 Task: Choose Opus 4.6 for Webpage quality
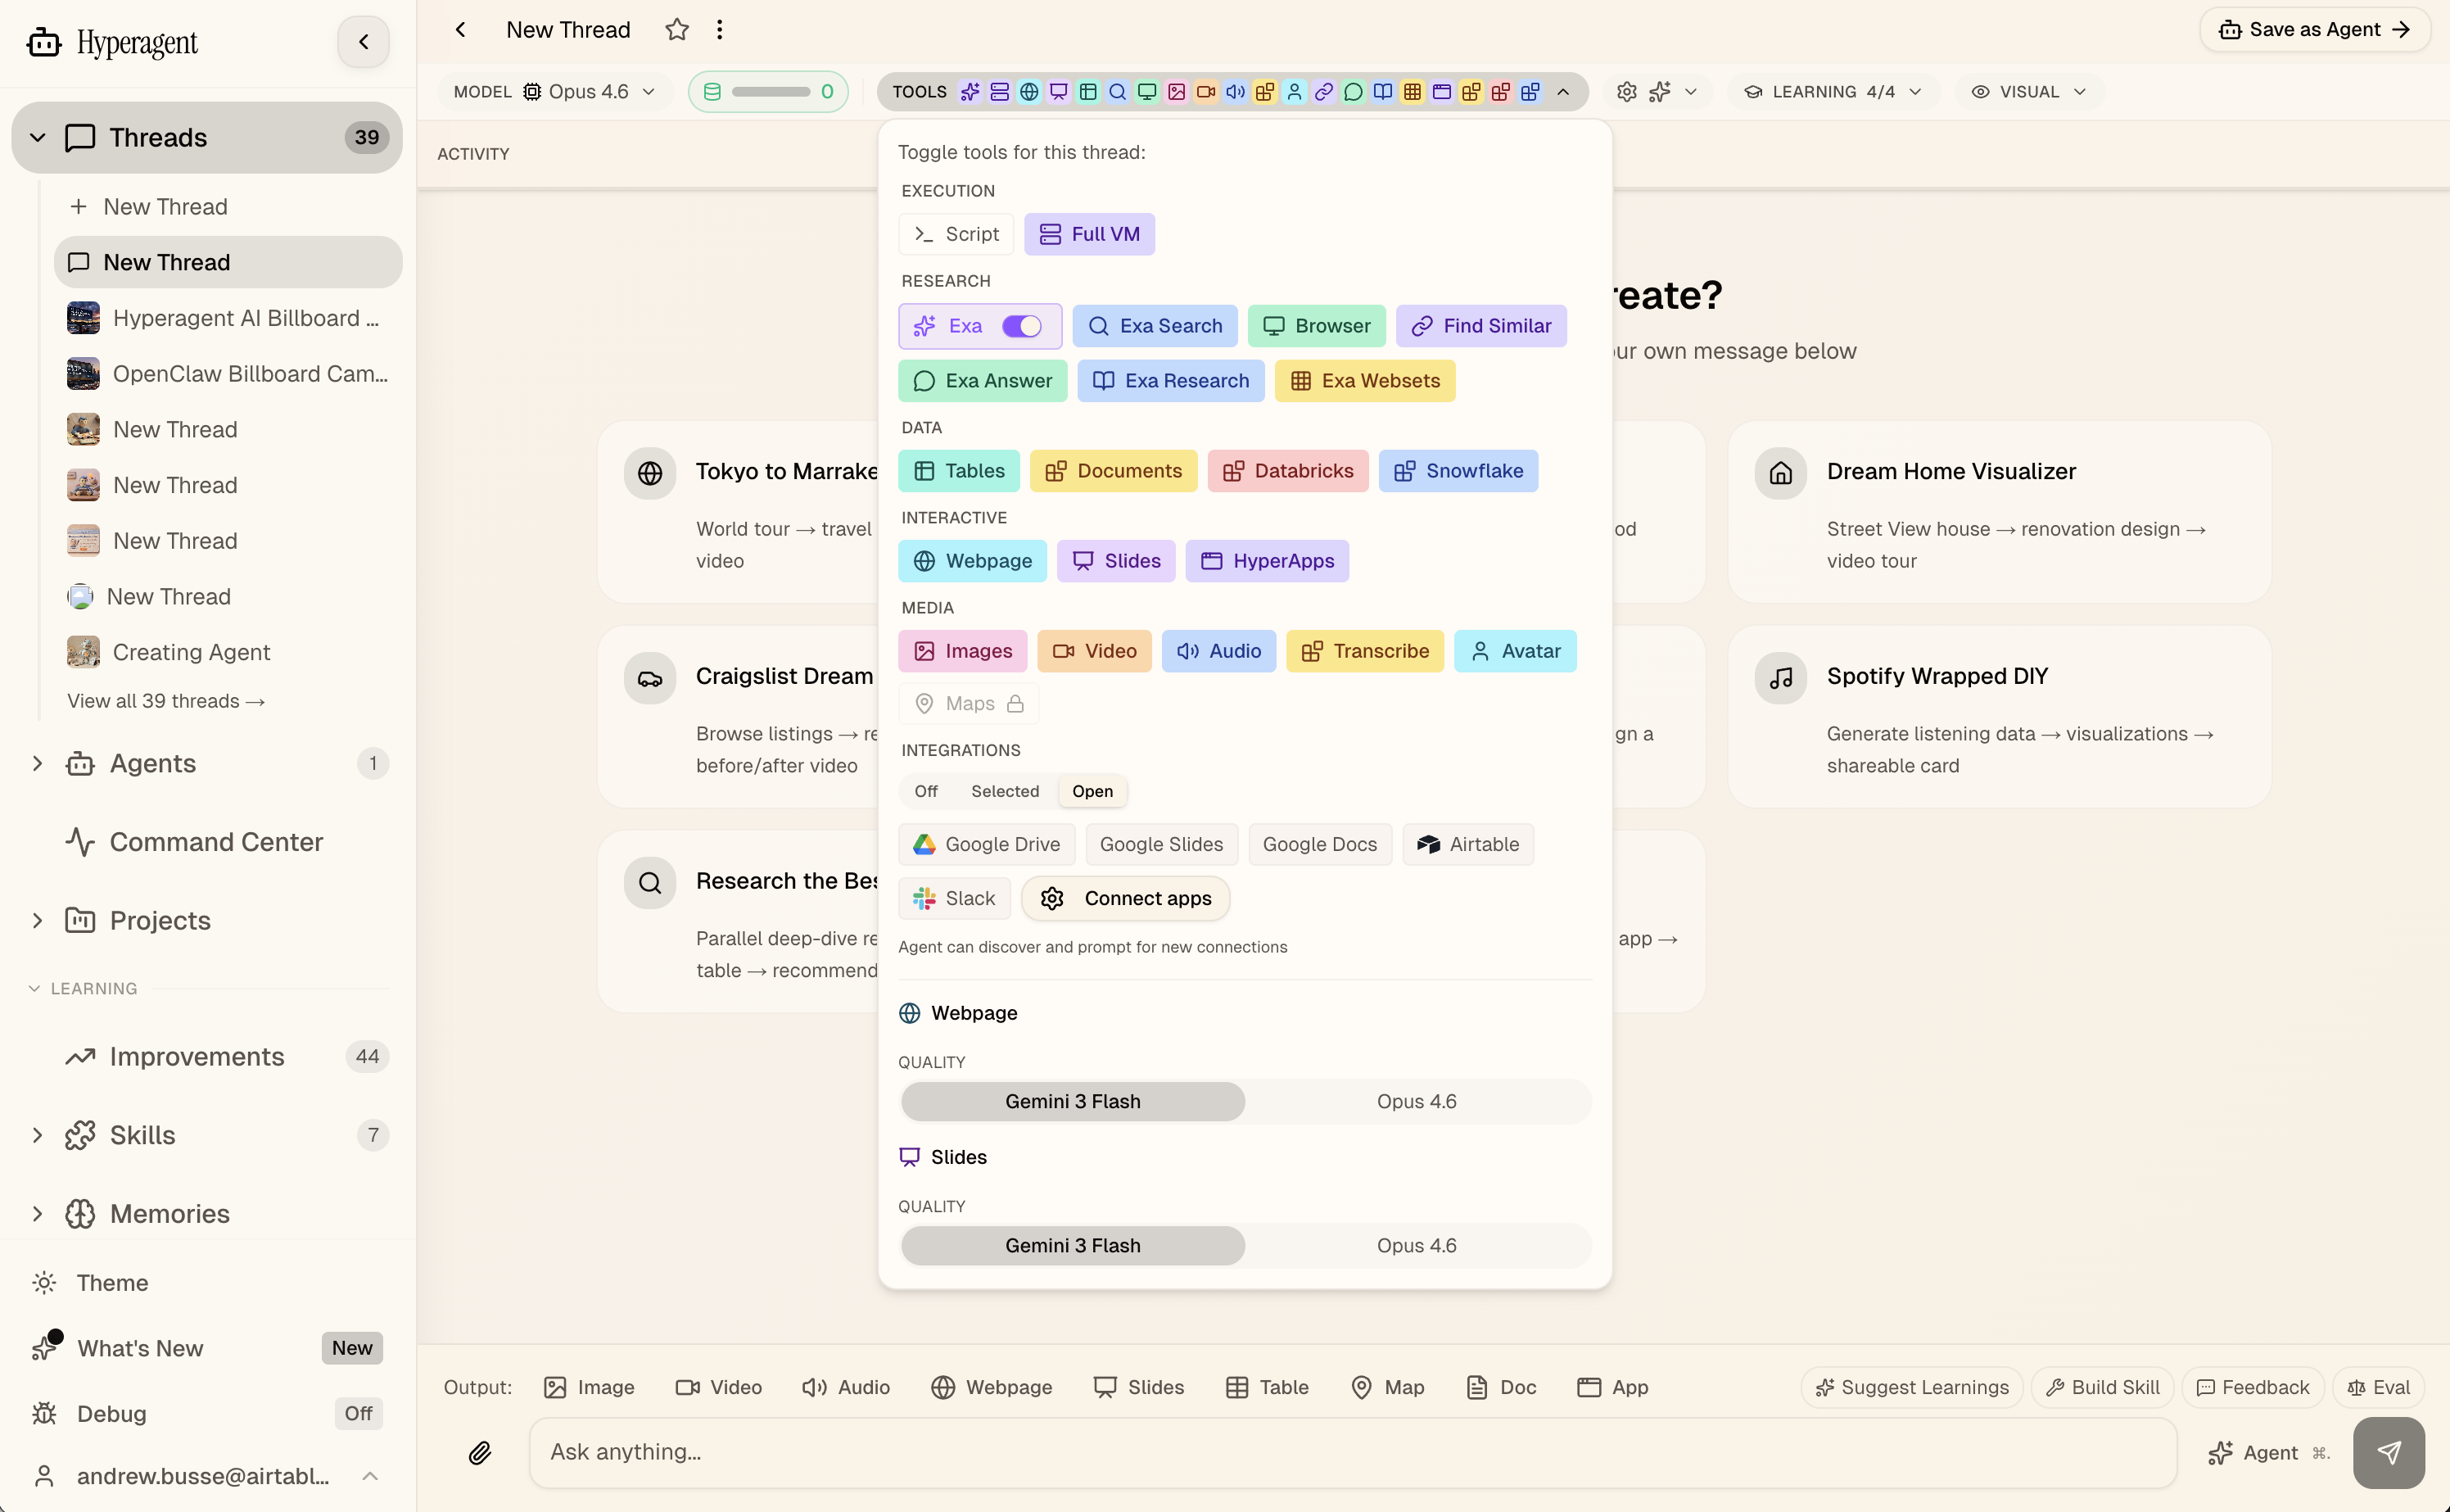tap(1416, 1101)
